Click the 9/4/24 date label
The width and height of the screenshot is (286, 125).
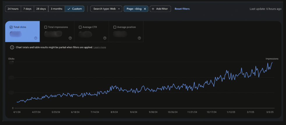134,112
